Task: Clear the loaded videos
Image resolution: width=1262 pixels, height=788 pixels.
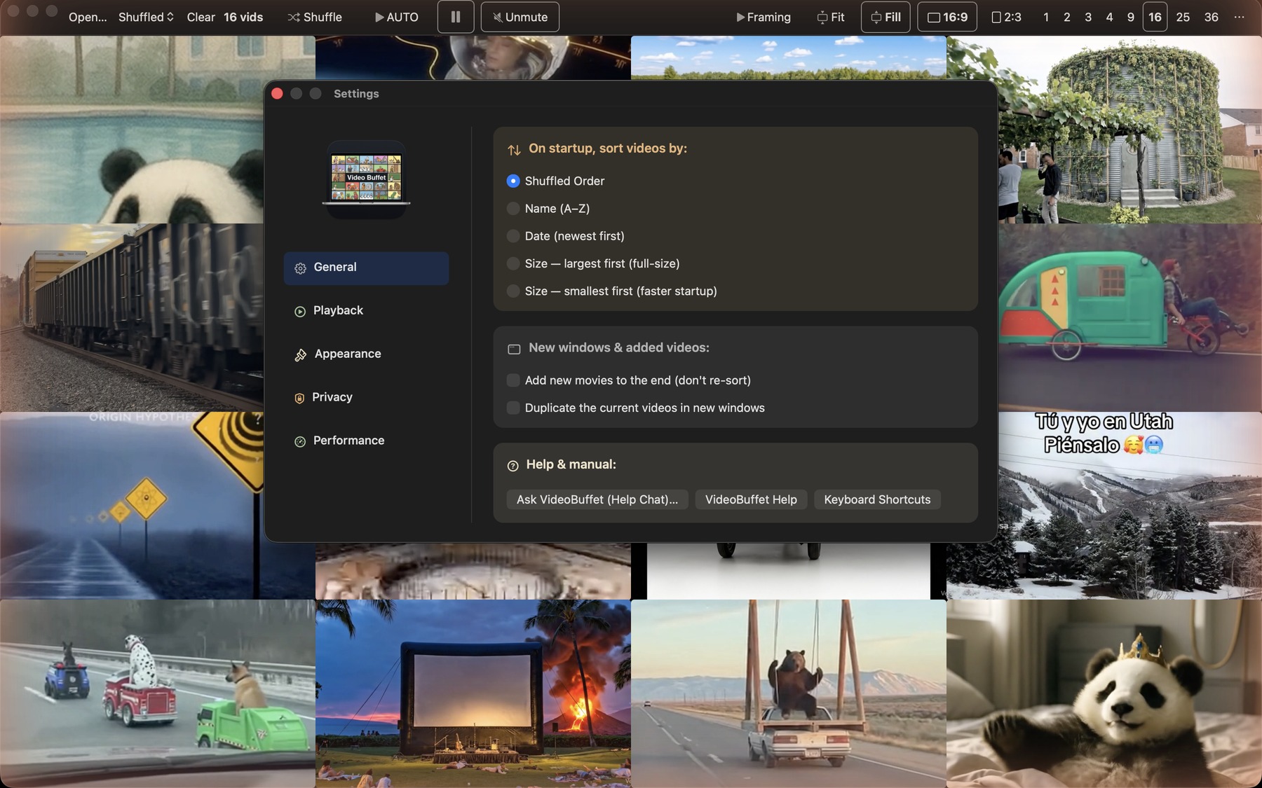Action: [201, 17]
